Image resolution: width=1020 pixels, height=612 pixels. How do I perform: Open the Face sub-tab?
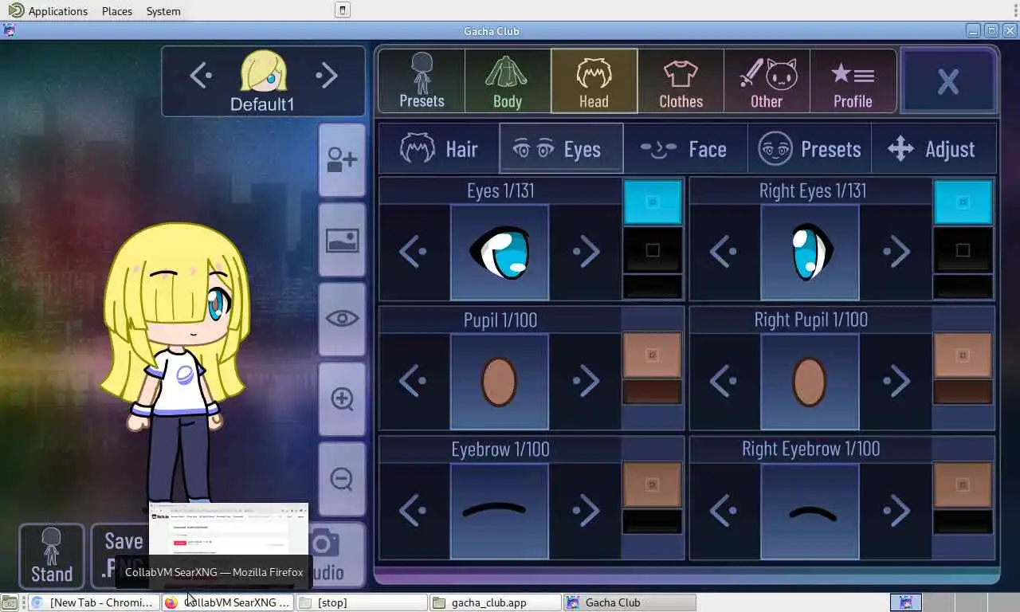tap(685, 149)
